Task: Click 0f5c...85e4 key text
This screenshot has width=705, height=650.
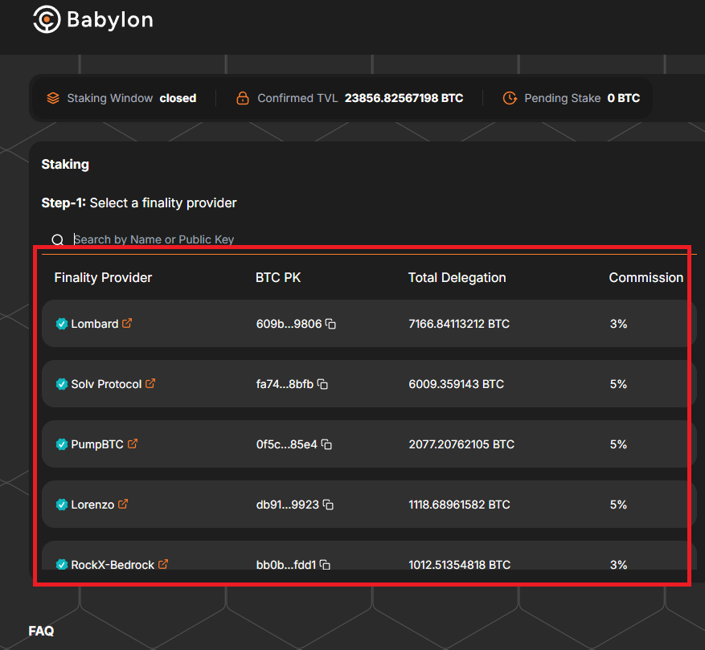Action: [286, 444]
